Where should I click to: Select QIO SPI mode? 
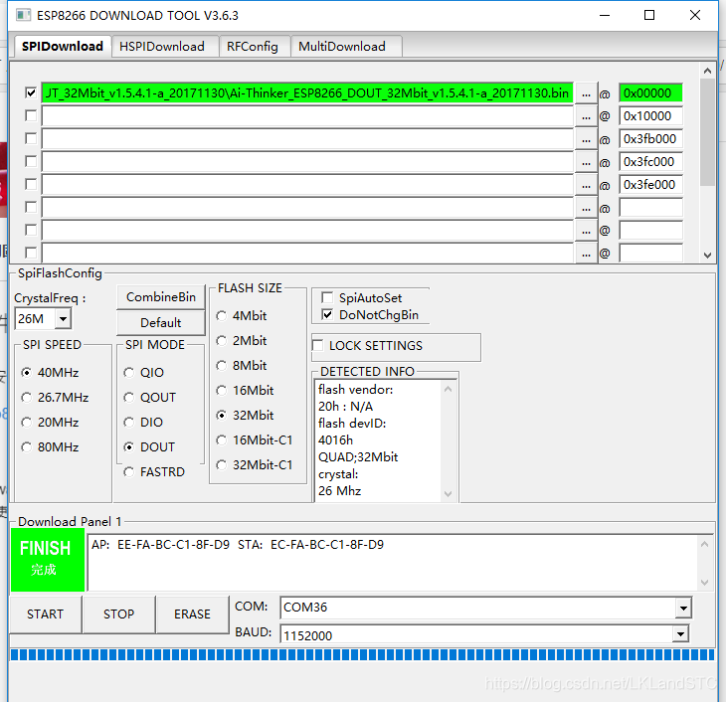pyautogui.click(x=129, y=372)
